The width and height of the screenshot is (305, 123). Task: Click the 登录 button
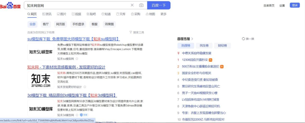coord(295,5)
